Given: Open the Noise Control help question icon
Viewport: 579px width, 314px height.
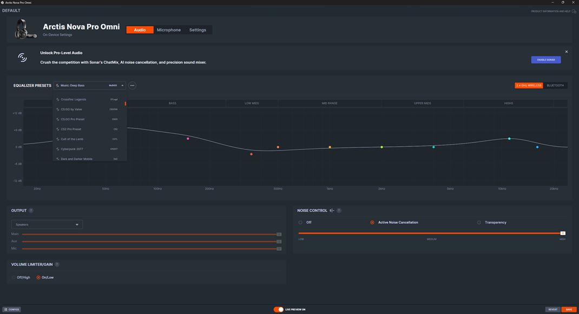Looking at the screenshot, I should (339, 210).
